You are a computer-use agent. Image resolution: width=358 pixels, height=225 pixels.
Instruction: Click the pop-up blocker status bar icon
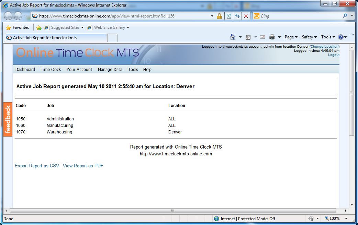tap(311, 218)
